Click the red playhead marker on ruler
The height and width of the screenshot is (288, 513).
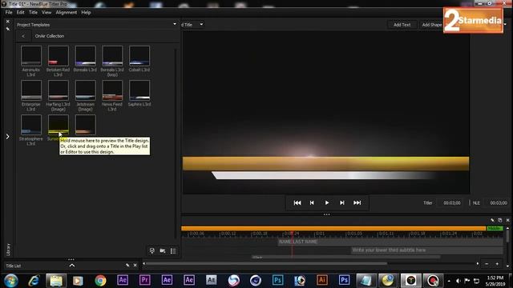[292, 233]
